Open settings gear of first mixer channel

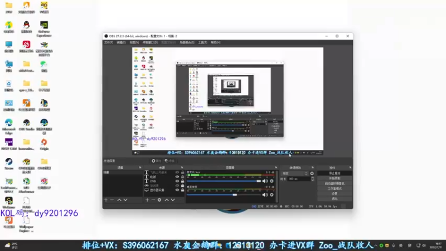272,181
